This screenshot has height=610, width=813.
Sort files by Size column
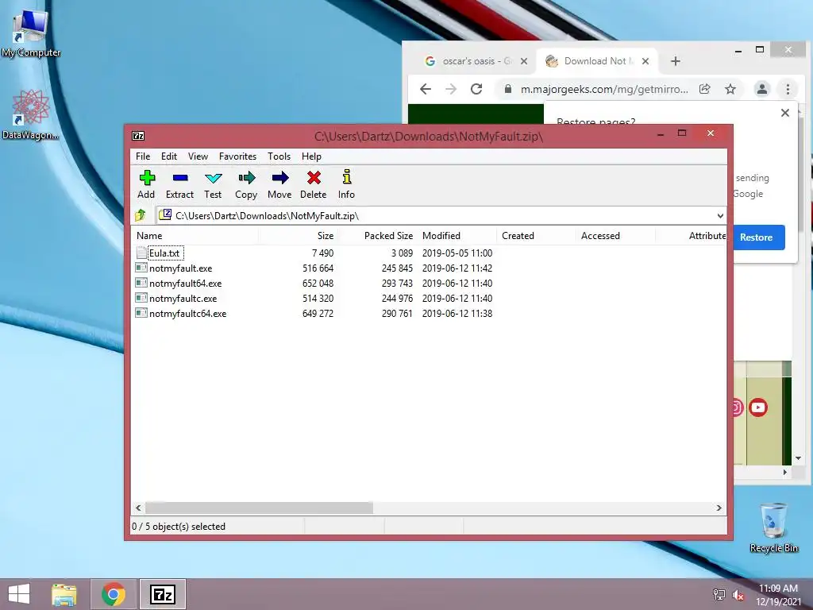pyautogui.click(x=299, y=235)
